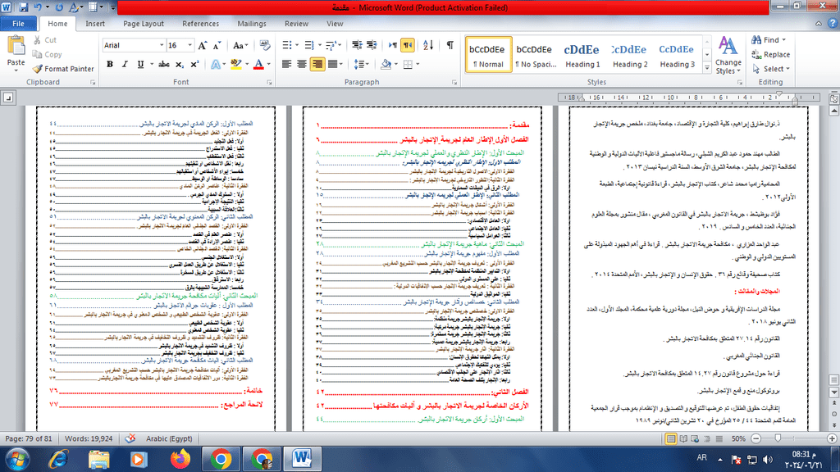Image resolution: width=840 pixels, height=472 pixels.
Task: Save the document from Quick Access Toolbar
Action: click(23, 7)
